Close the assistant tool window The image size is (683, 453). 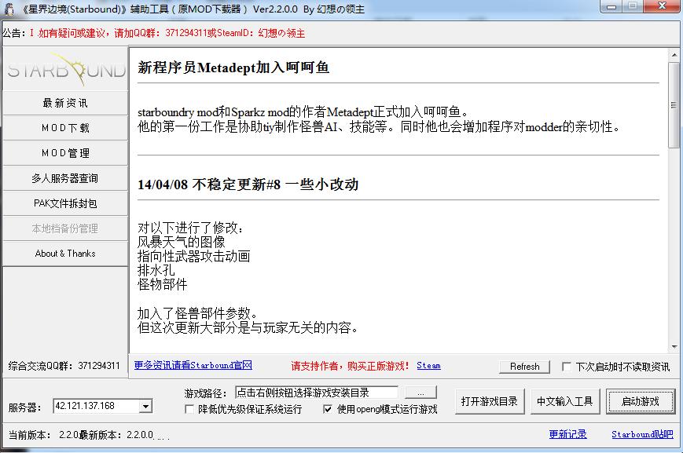(x=662, y=6)
